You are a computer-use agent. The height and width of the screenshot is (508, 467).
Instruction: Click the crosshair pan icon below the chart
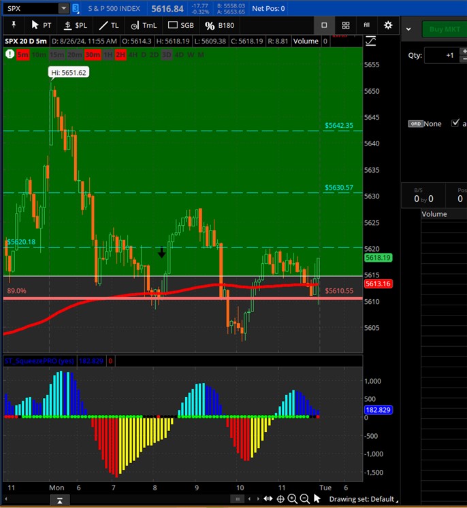[280, 499]
